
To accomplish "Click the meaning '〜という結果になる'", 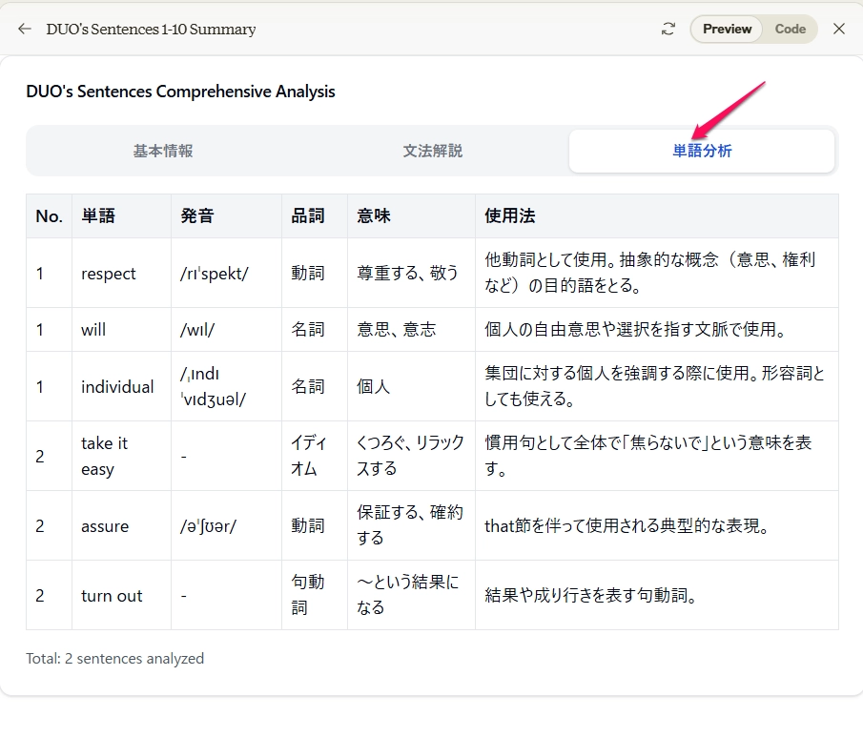I will tap(407, 596).
